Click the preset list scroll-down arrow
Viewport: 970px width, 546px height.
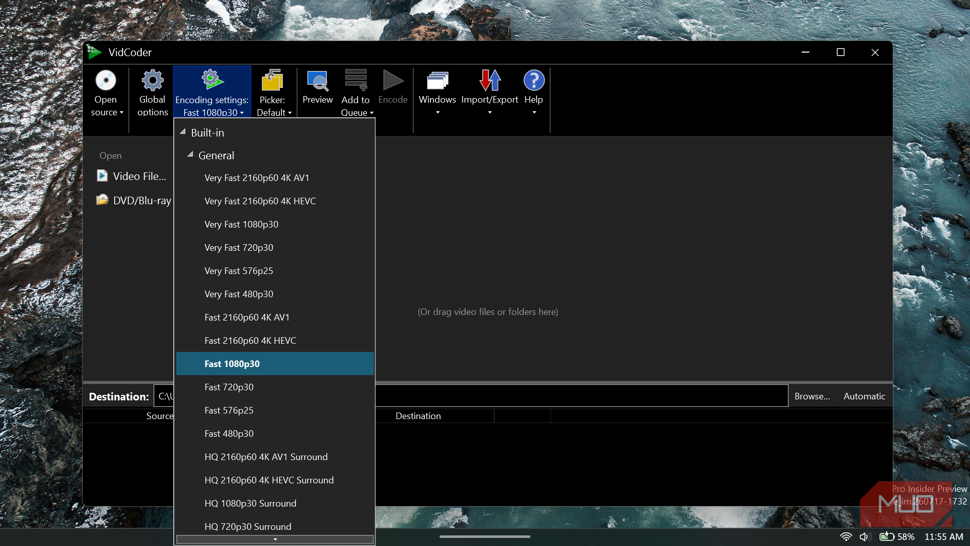pos(275,539)
